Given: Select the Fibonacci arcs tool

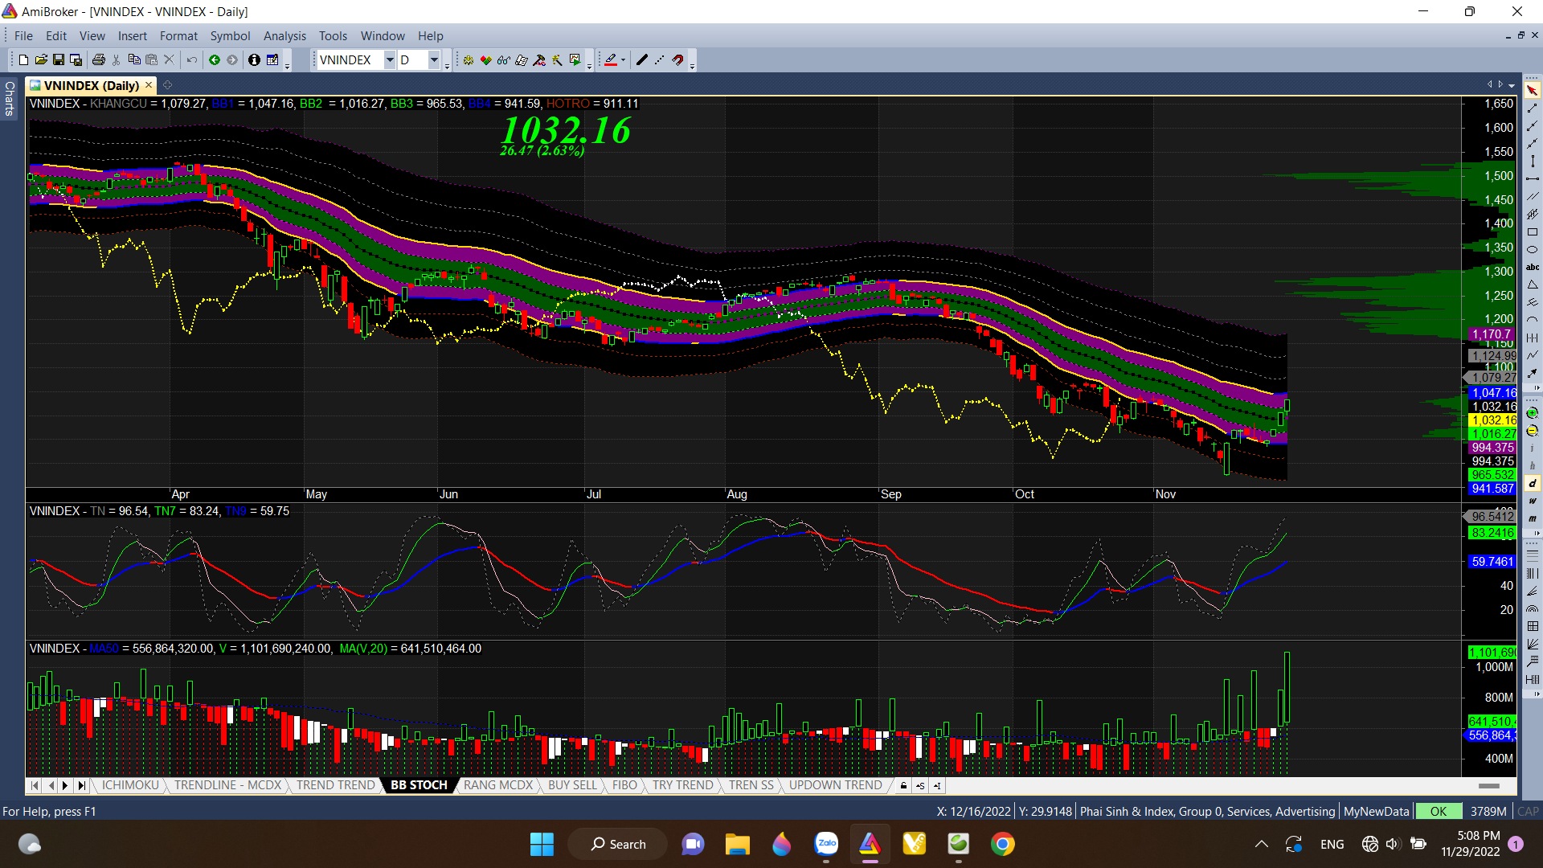Looking at the screenshot, I should point(1533,608).
